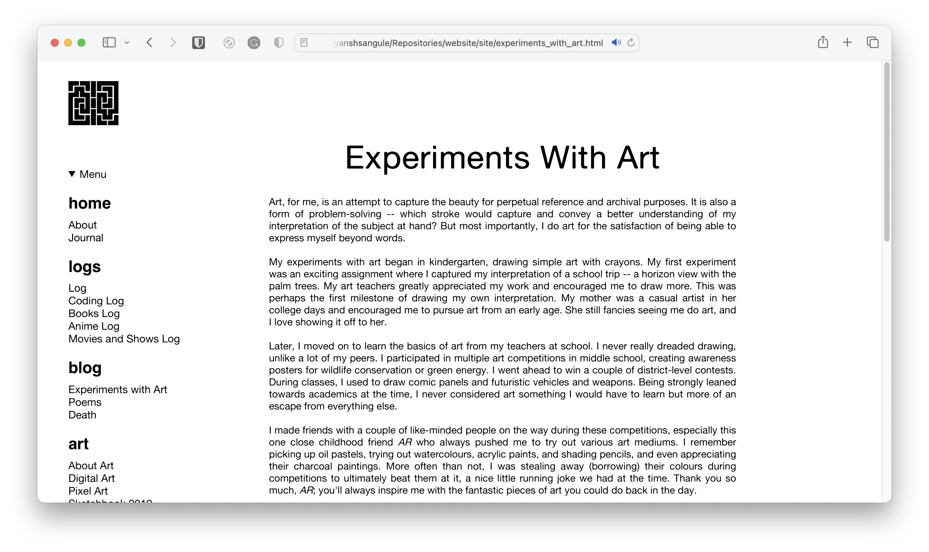Close the window with red button
929x552 pixels.
[55, 43]
